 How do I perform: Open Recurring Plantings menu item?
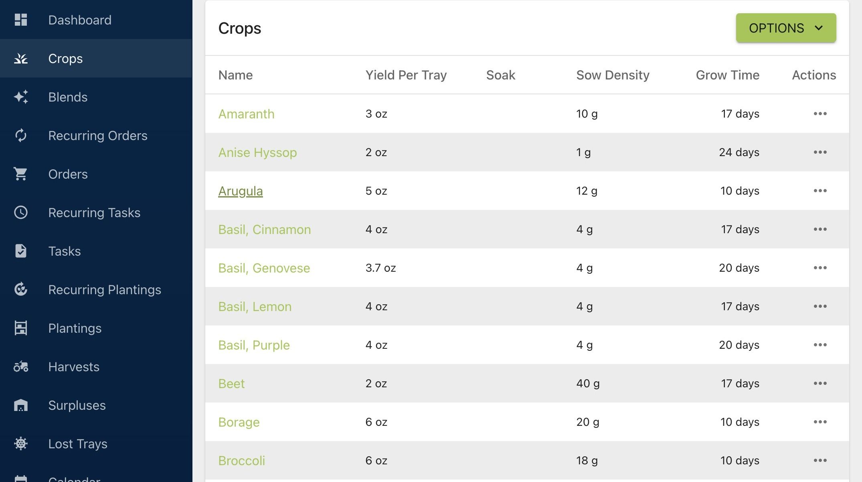pos(96,289)
